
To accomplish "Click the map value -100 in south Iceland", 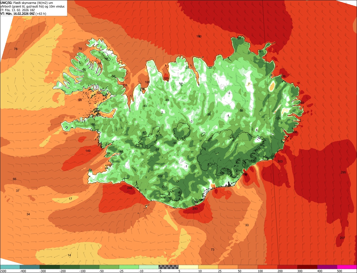I will (160, 176).
